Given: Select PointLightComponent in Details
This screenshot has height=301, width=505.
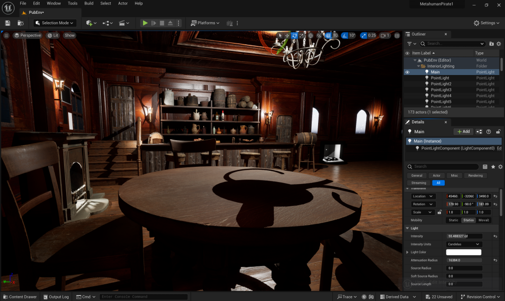Looking at the screenshot, I should tap(457, 148).
